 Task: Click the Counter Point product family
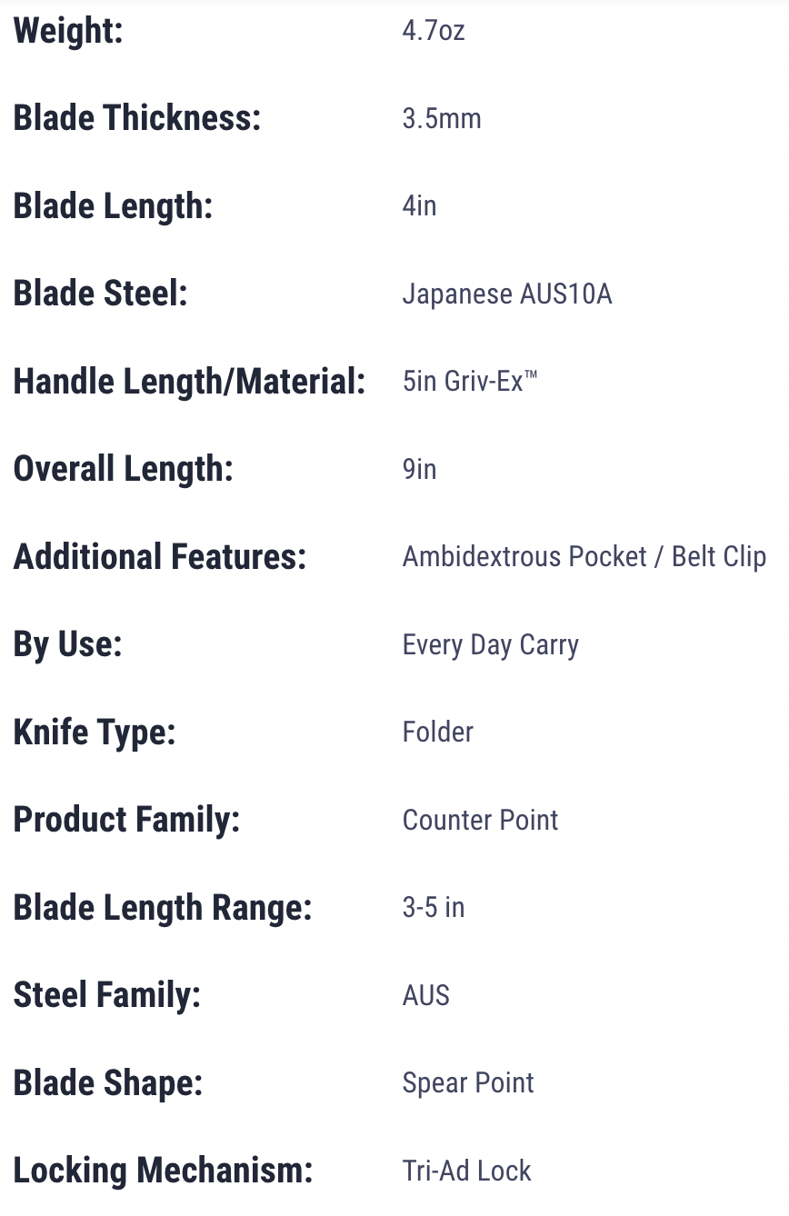(x=480, y=820)
